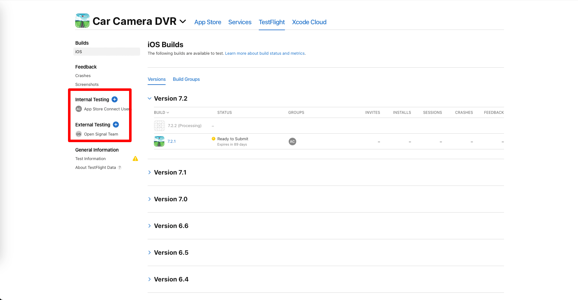Click the 7.2.2 (Processing) build text
The width and height of the screenshot is (578, 300).
coord(184,126)
